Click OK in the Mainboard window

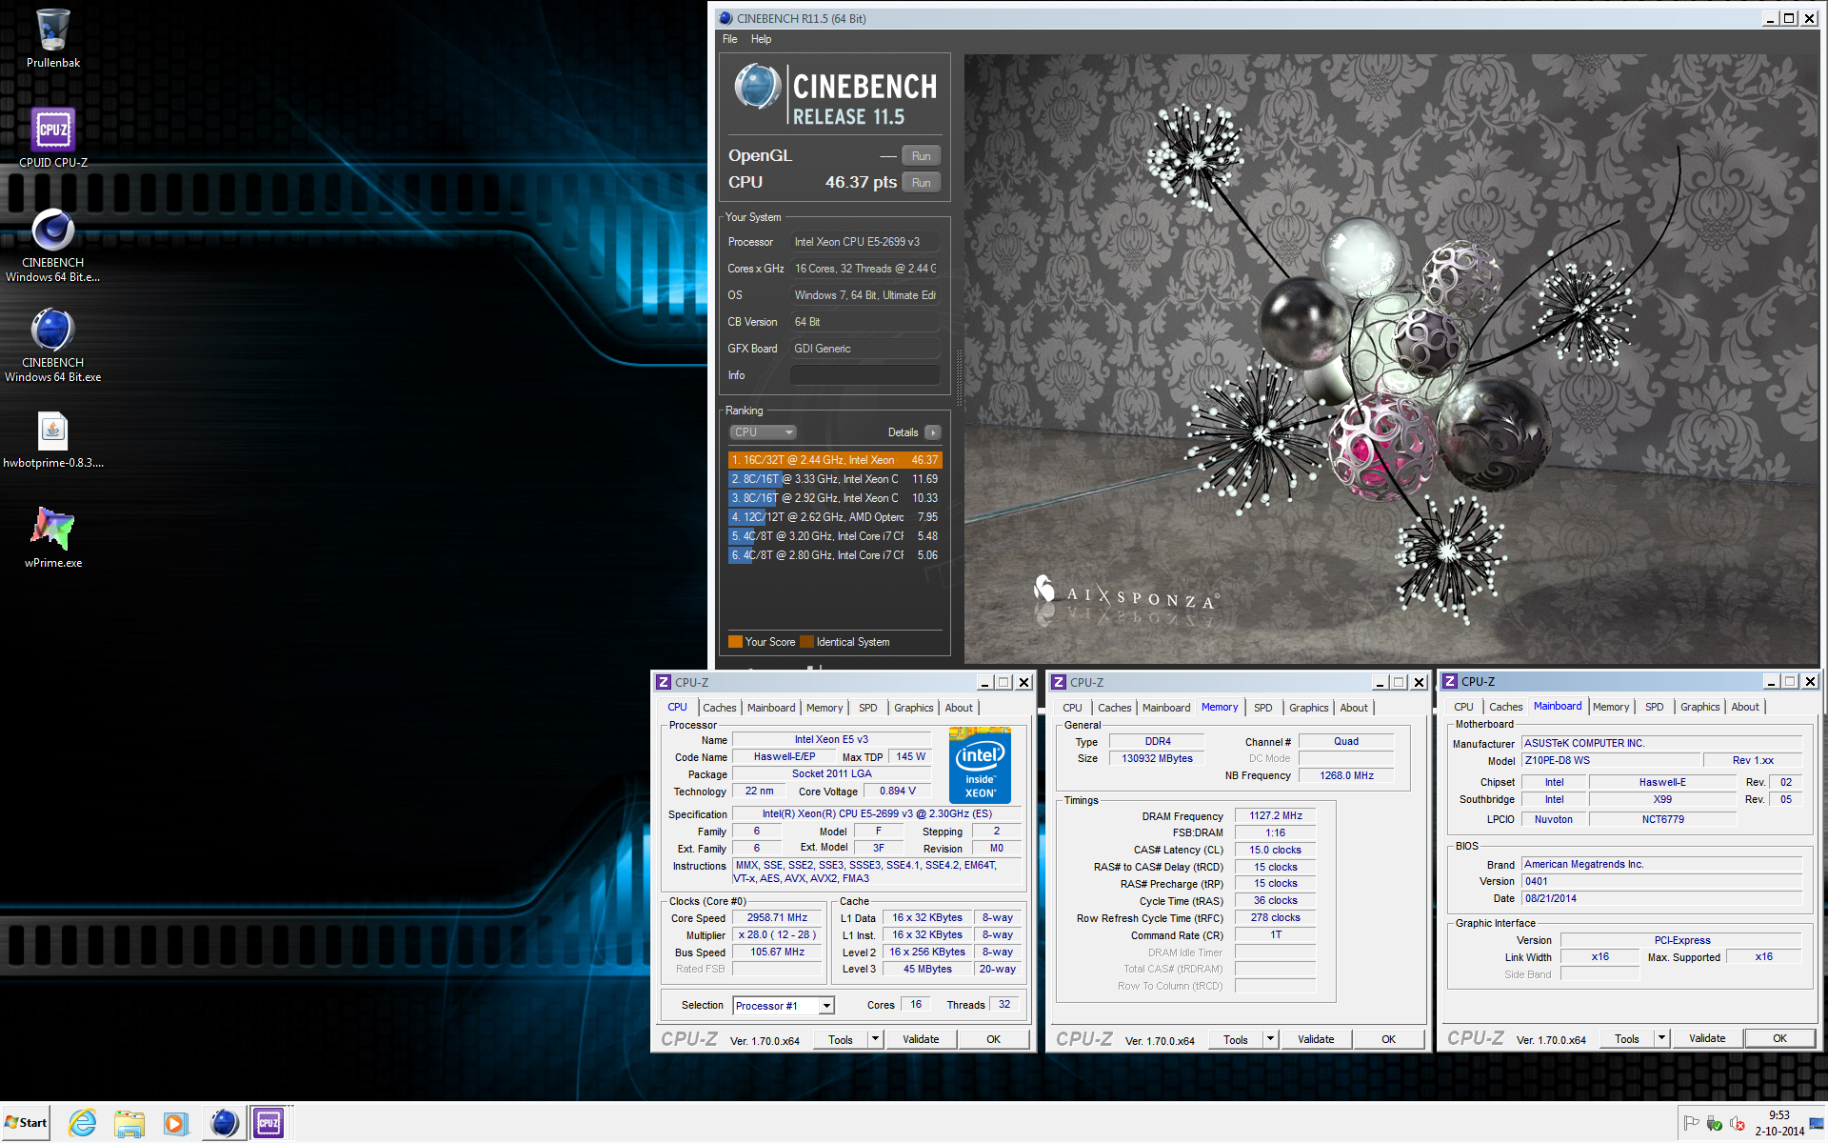pyautogui.click(x=1779, y=1039)
